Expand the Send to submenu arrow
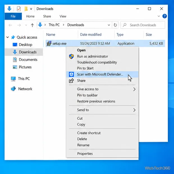 [x=134, y=110]
